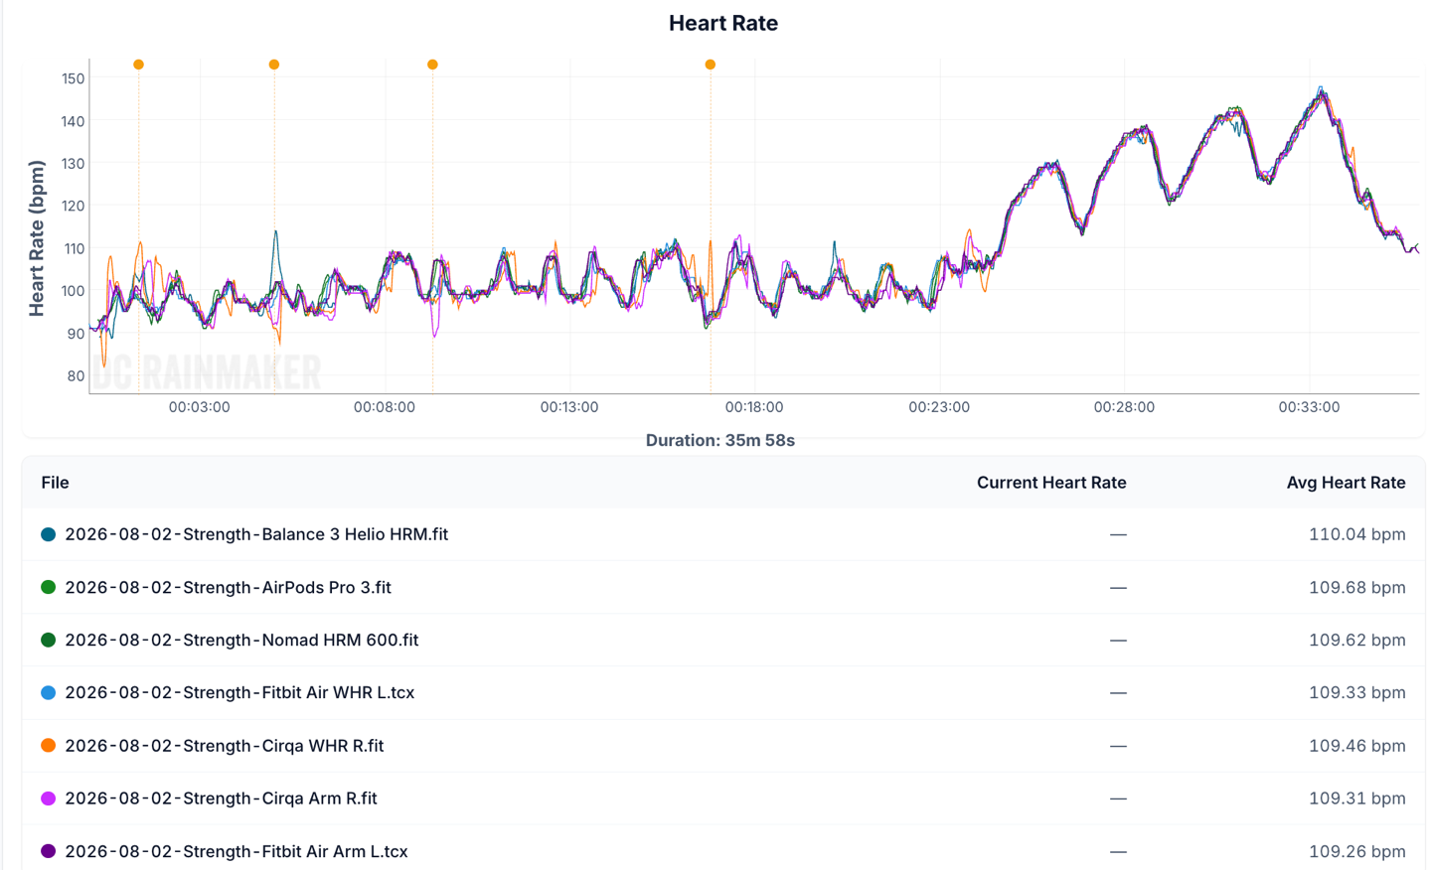
Task: Click the File column header
Action: (x=55, y=483)
